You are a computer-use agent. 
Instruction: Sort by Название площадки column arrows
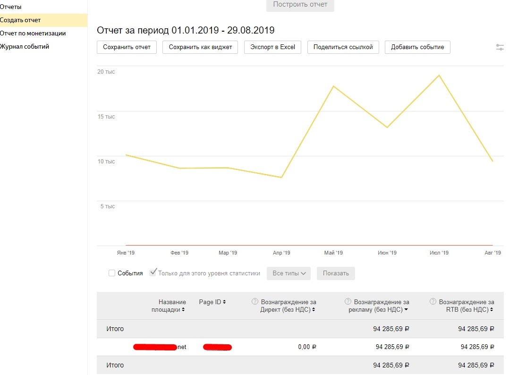click(x=183, y=310)
